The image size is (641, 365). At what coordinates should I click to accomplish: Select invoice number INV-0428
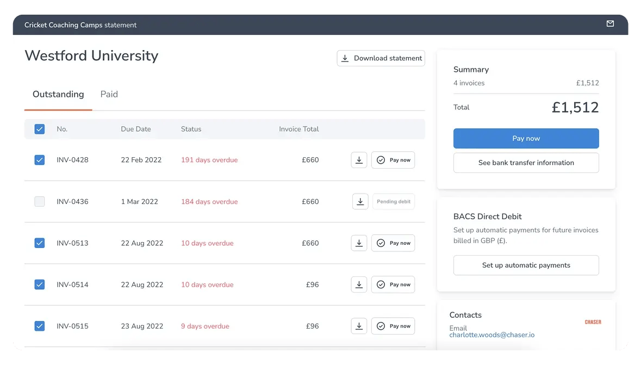pos(72,160)
